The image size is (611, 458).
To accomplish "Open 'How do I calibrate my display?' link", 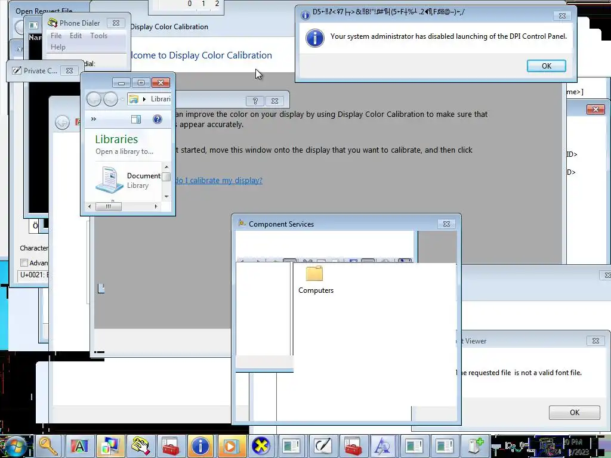I will 218,180.
